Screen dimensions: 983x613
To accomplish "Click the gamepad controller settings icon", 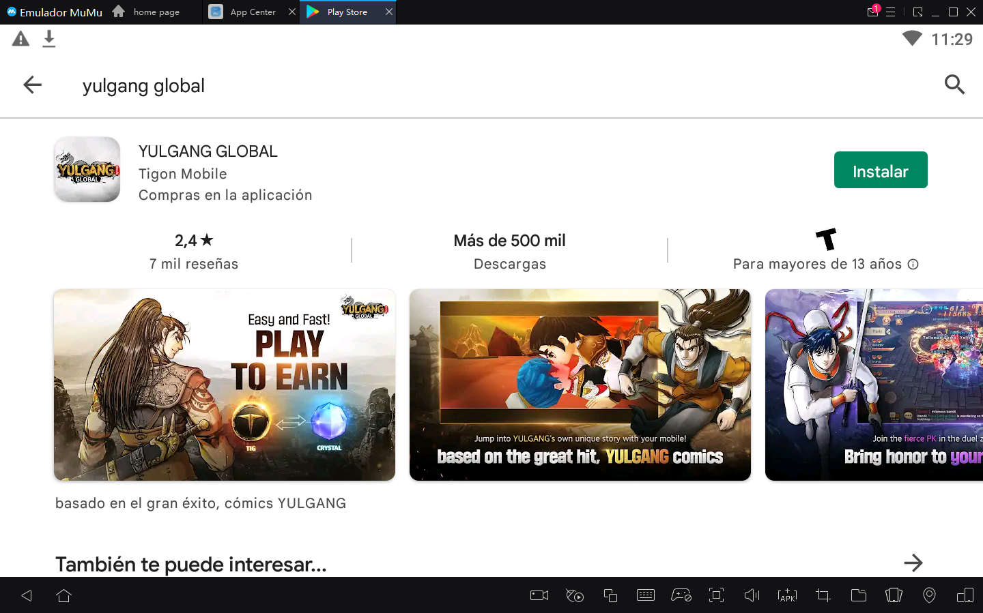I will (x=681, y=595).
